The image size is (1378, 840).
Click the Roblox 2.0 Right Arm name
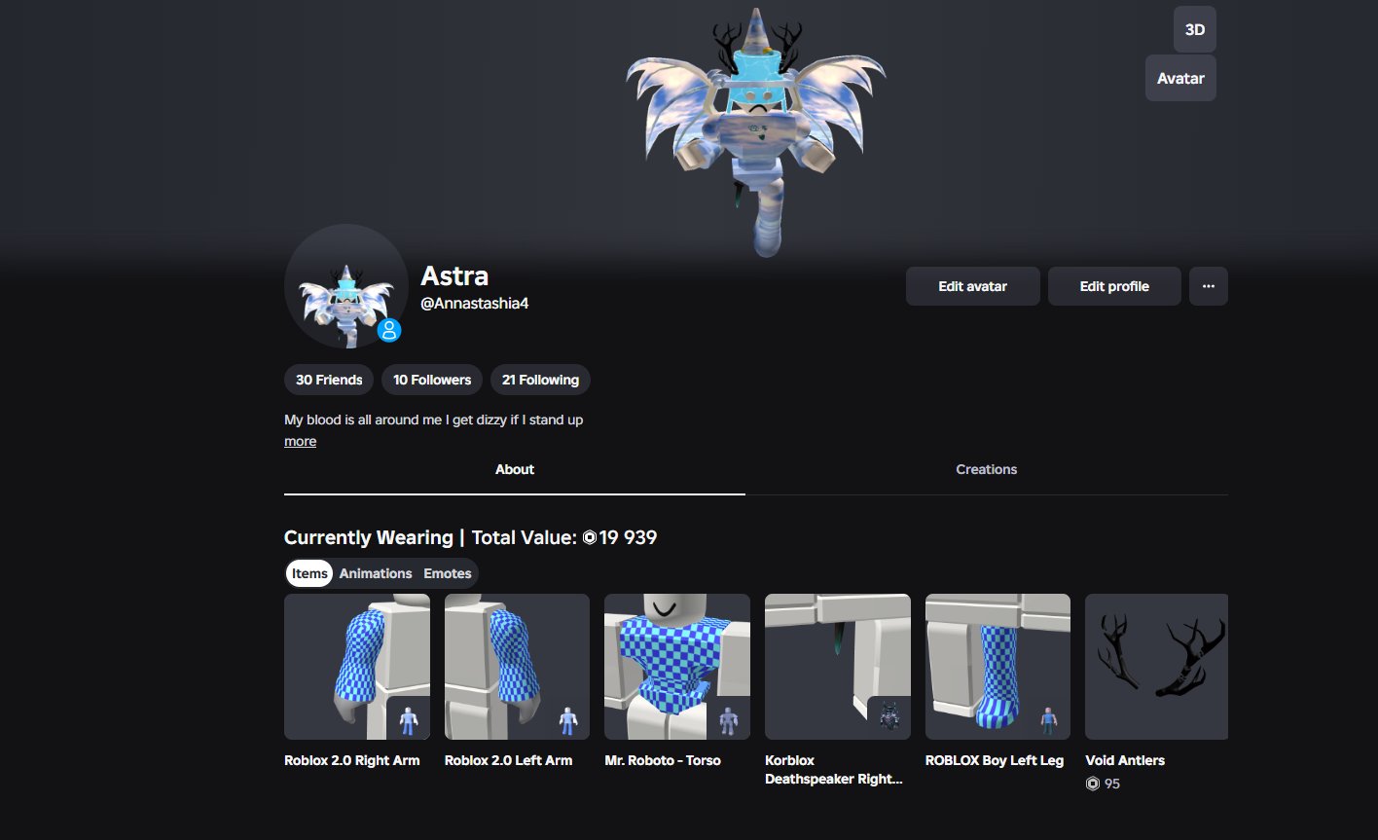[352, 760]
